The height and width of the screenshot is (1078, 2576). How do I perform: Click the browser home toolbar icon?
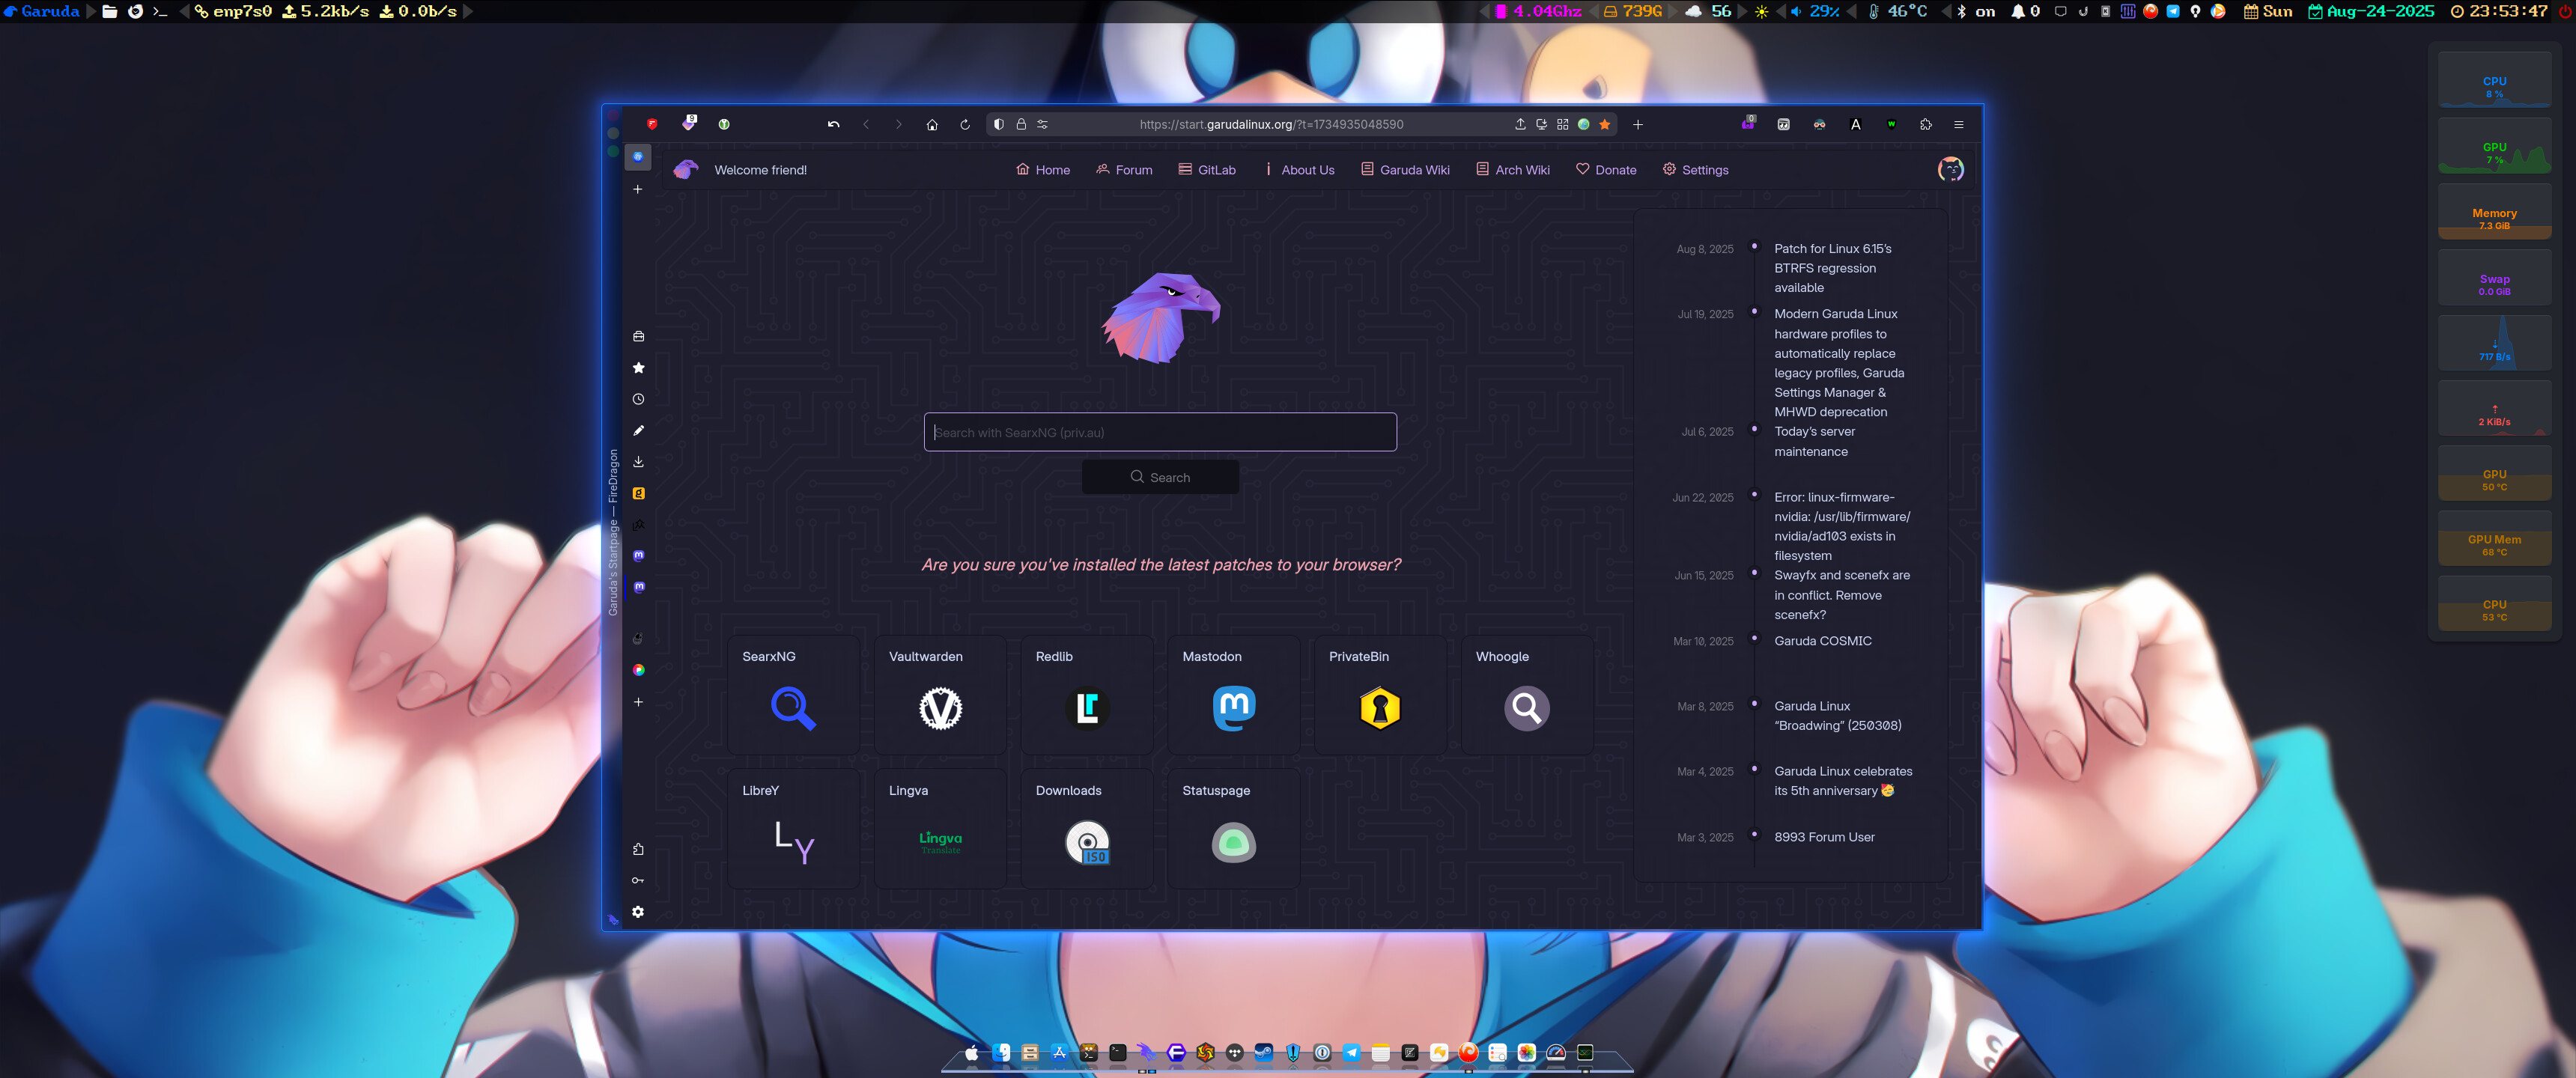[931, 125]
